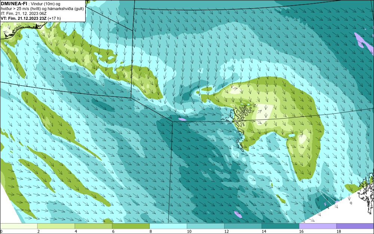374x234 pixels.
Task: Click the 10–12 m/s light teal legend swatch
Action: tap(206, 226)
